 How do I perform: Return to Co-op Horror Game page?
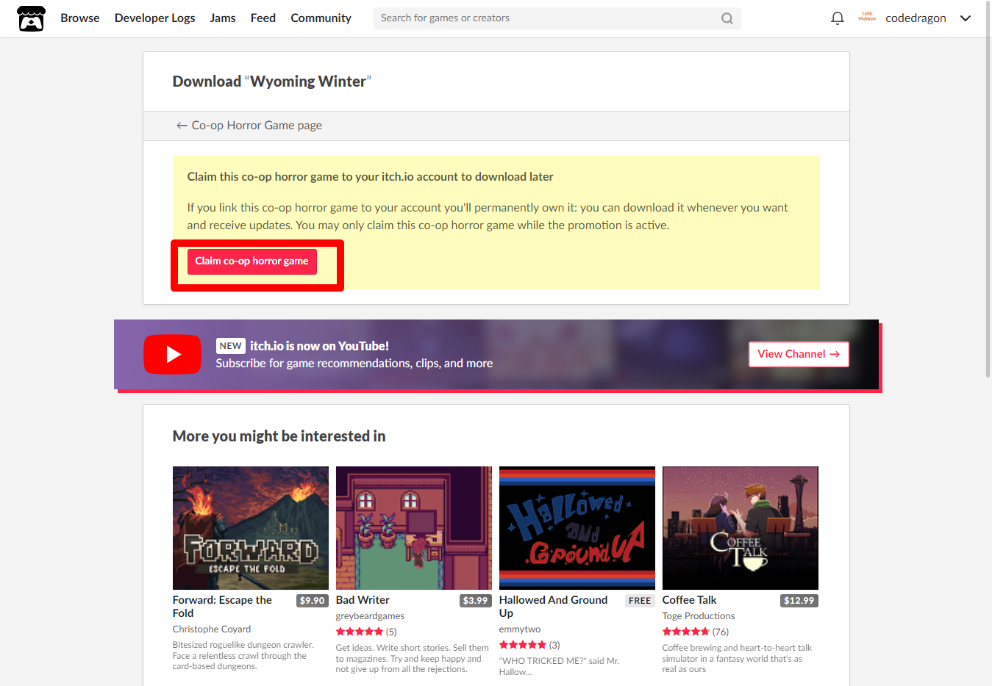249,126
